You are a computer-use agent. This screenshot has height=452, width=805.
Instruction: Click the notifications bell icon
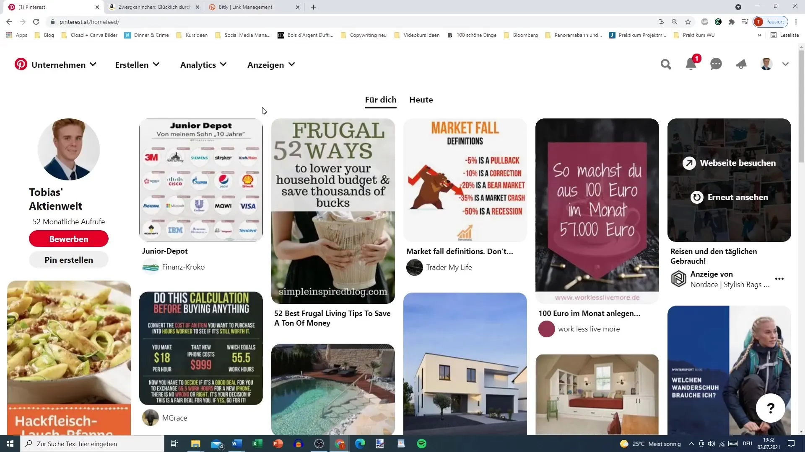[691, 64]
